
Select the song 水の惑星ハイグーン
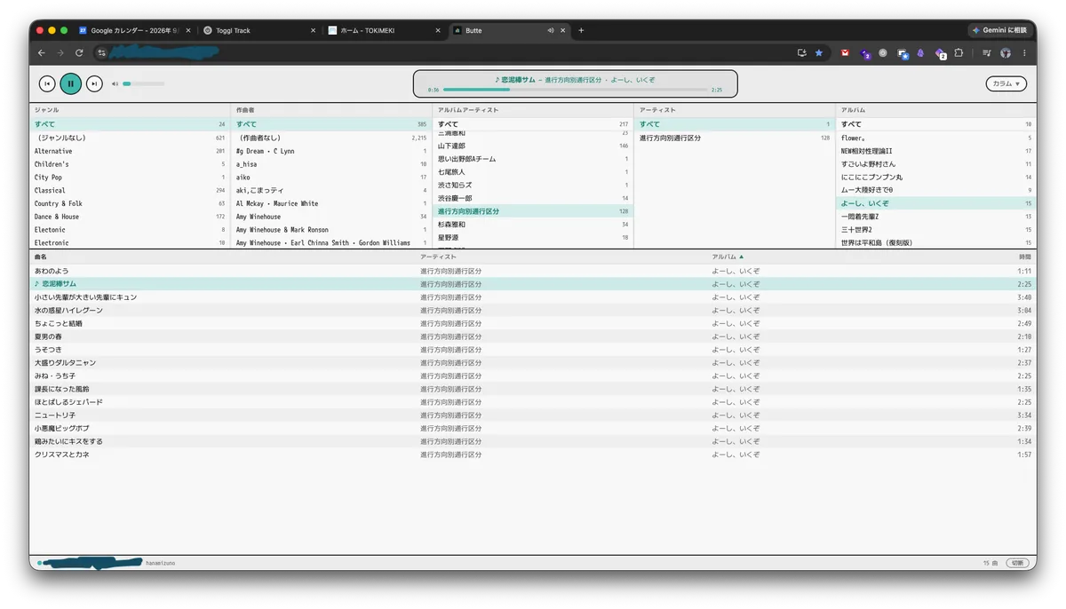click(x=533, y=311)
